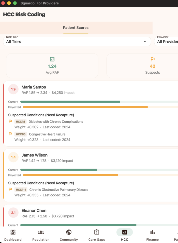Click Maria Santos Projected RAF bar
This screenshot has width=178, height=243.
tap(100, 107)
